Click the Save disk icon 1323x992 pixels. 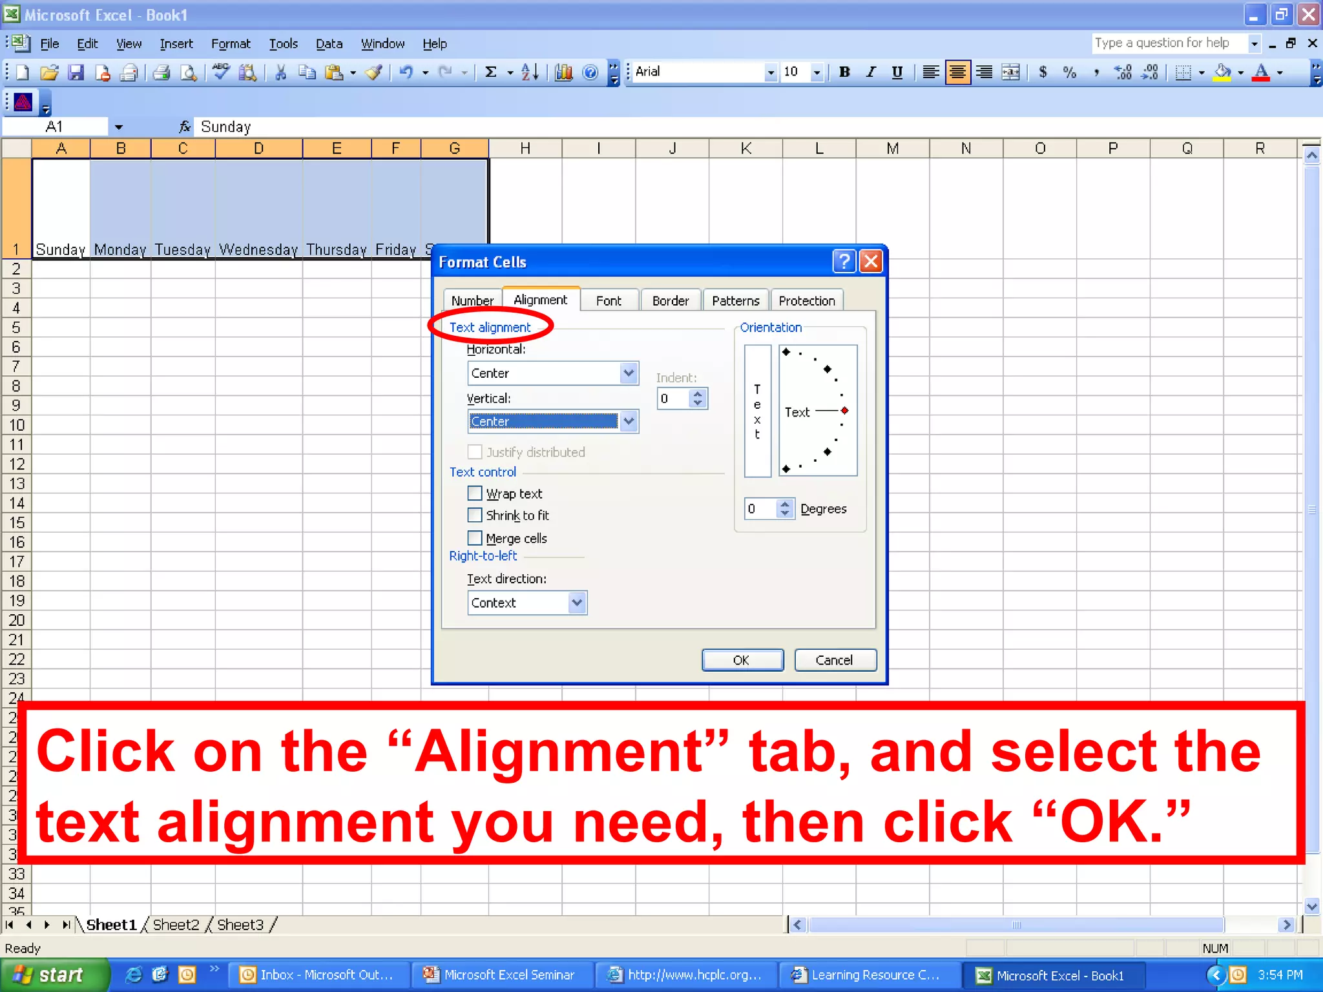point(76,72)
